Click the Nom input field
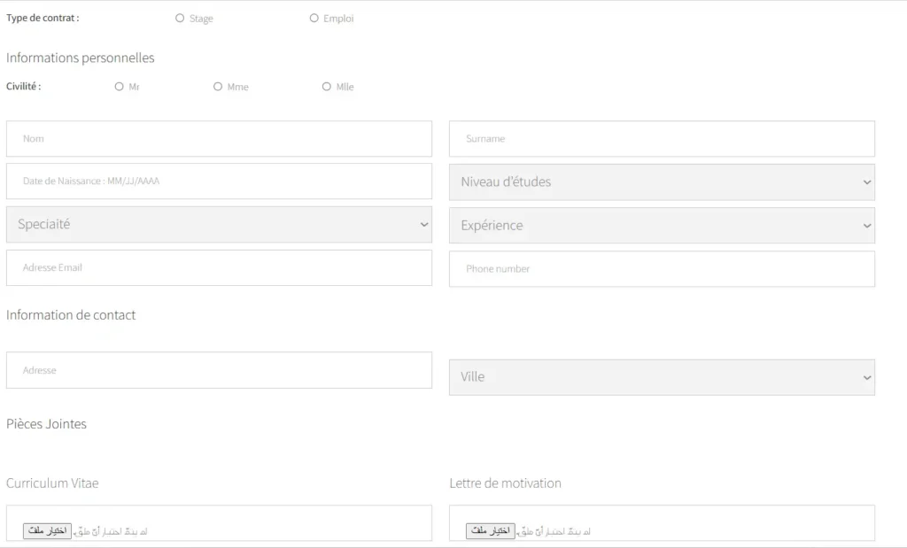Image resolution: width=907 pixels, height=548 pixels. pos(219,139)
